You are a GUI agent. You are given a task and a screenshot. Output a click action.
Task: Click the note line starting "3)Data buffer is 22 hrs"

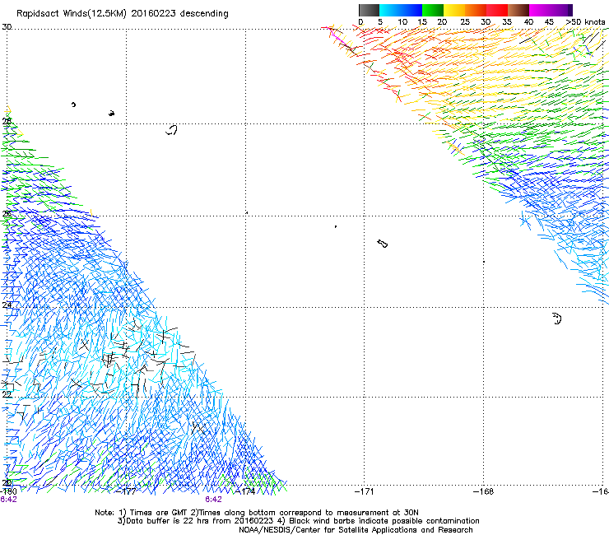point(298,521)
